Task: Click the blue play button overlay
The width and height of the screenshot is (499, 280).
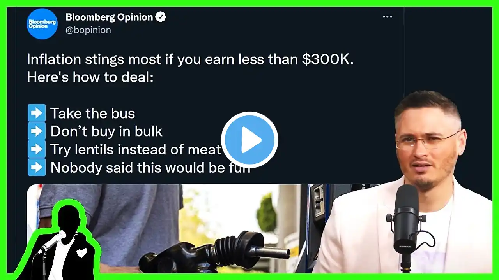Action: (249, 140)
